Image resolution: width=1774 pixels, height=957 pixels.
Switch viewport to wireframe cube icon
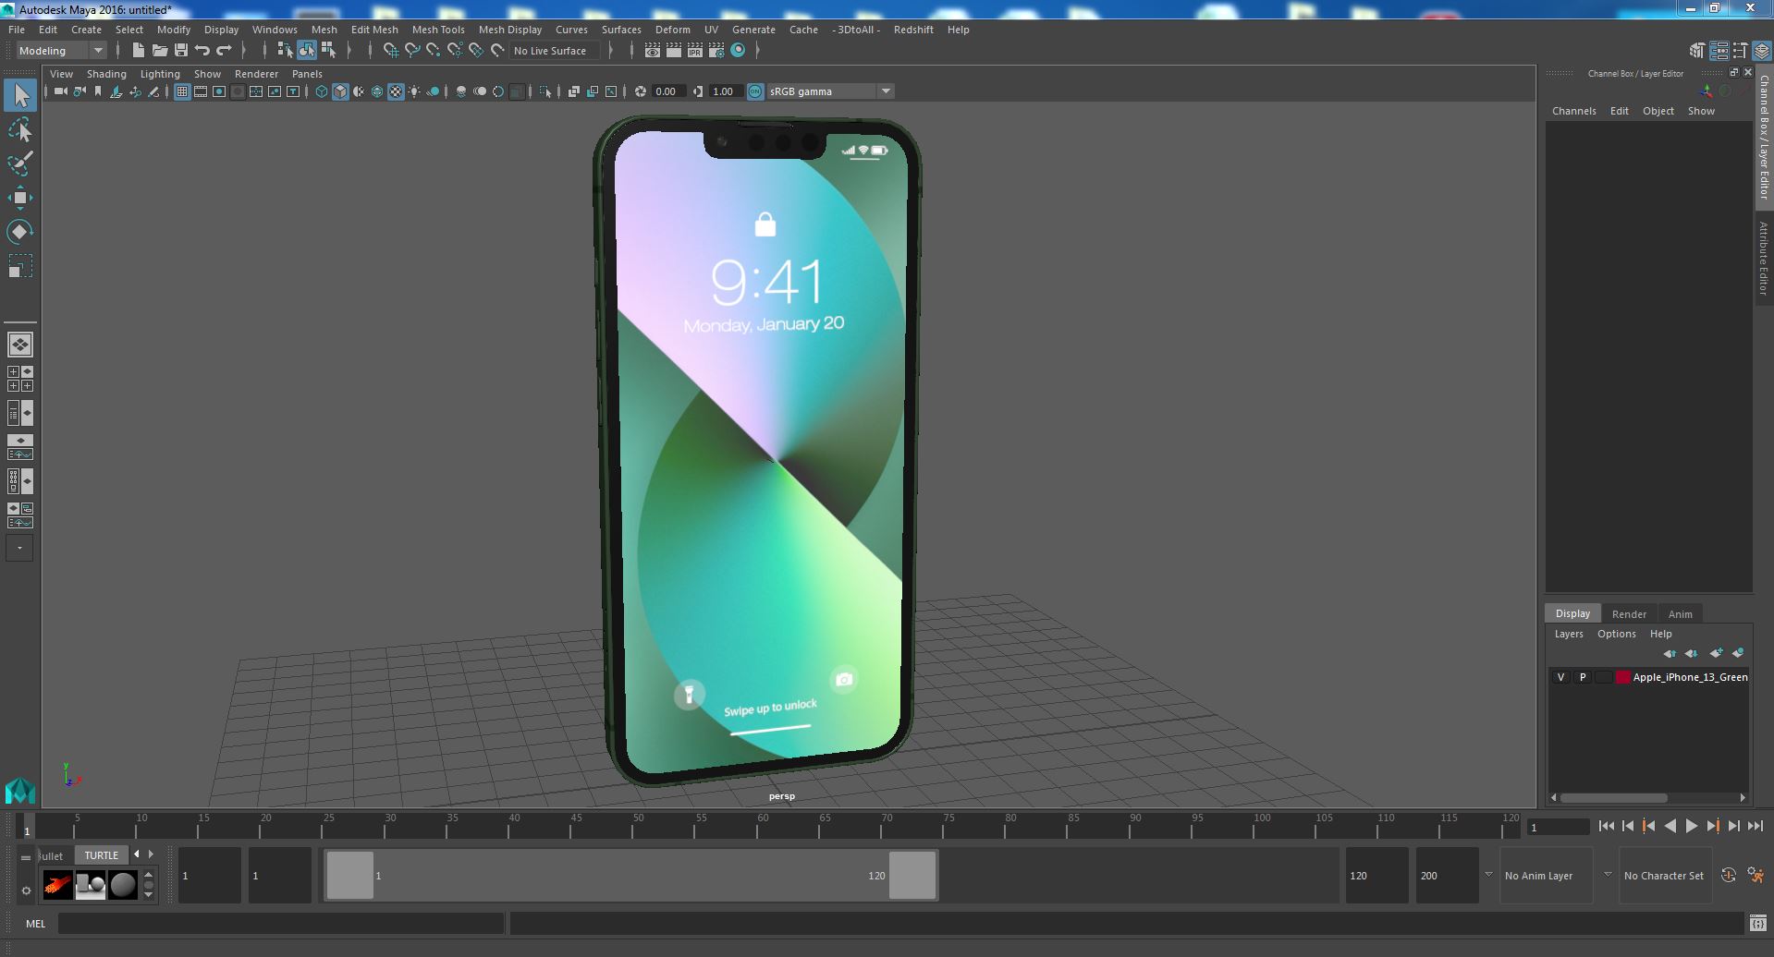(322, 91)
